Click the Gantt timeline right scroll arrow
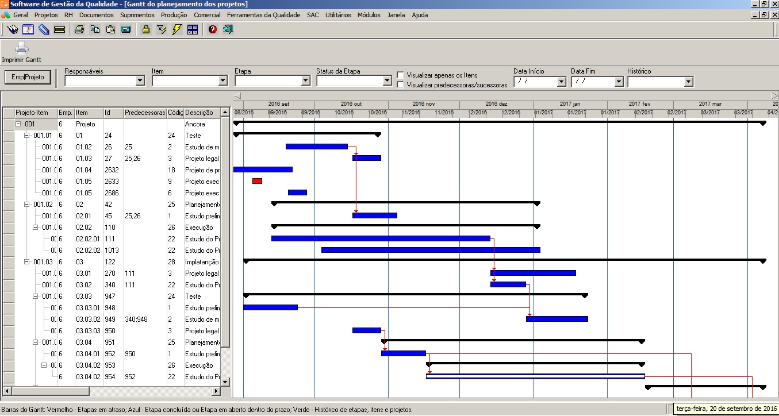The height and width of the screenshot is (416, 779). point(774,95)
